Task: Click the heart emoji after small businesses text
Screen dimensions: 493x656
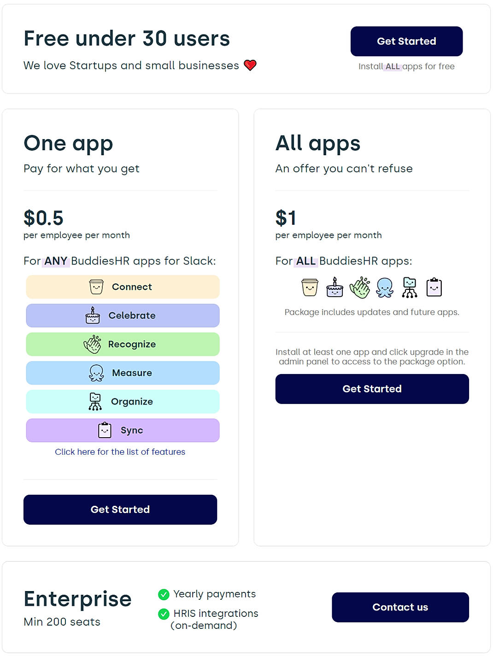Action: 250,65
